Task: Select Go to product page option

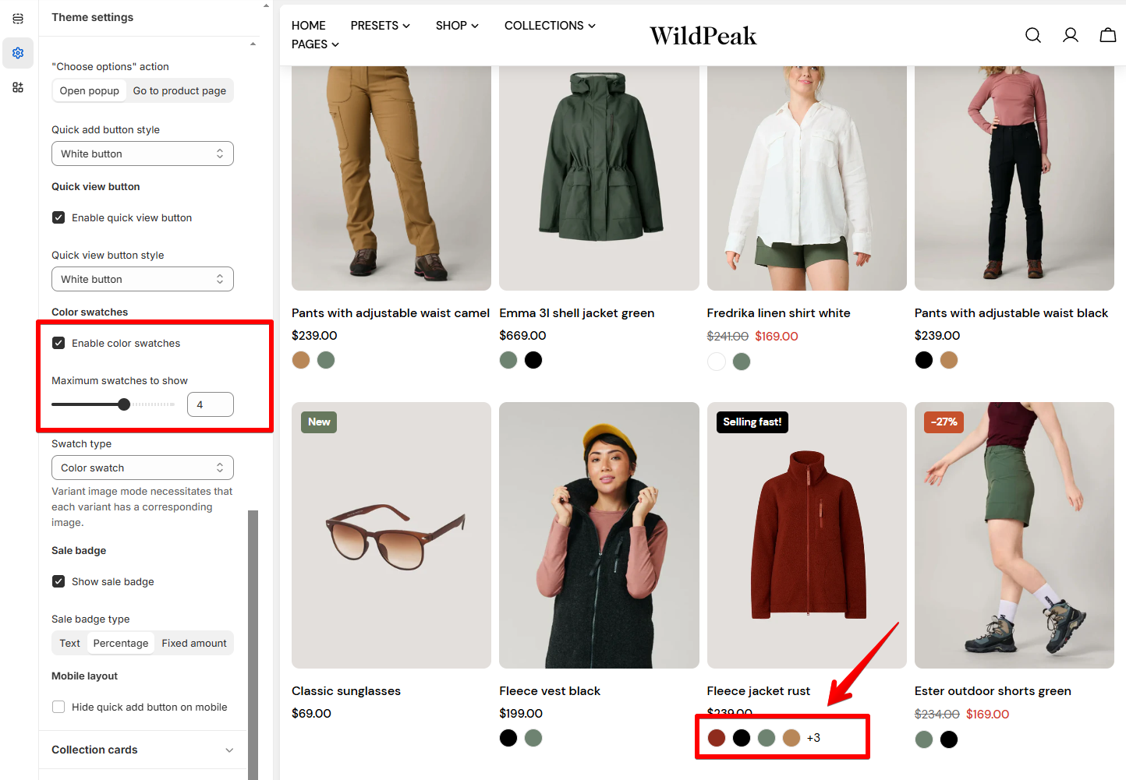Action: point(179,90)
